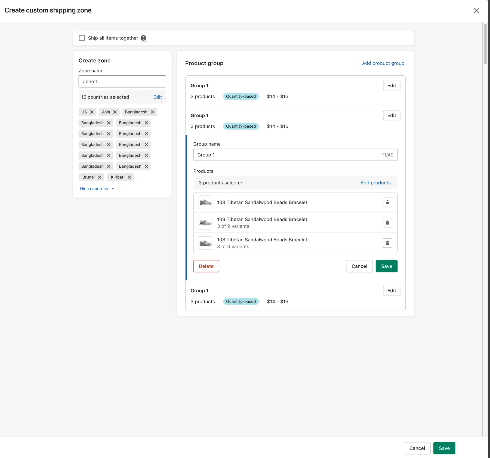Close the Create custom shipping zone dialog
The image size is (490, 458).
tap(476, 11)
